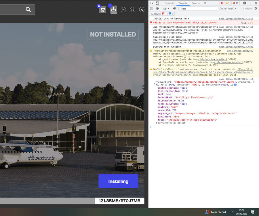
Task: Click the Installing button
Action: click(x=118, y=181)
